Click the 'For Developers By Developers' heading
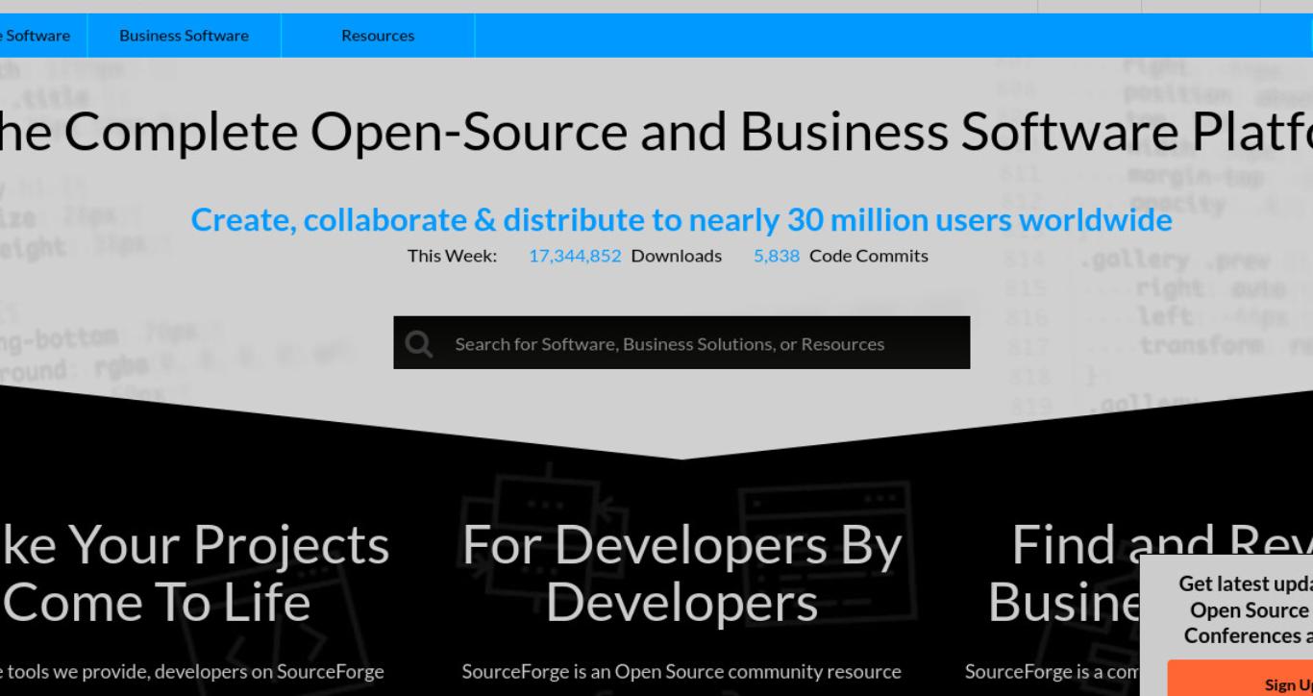Viewport: 1313px width, 696px height. click(x=682, y=574)
